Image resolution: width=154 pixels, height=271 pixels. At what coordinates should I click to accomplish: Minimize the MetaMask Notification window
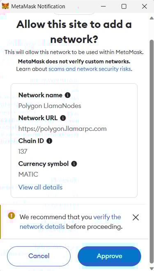pos(103,7)
